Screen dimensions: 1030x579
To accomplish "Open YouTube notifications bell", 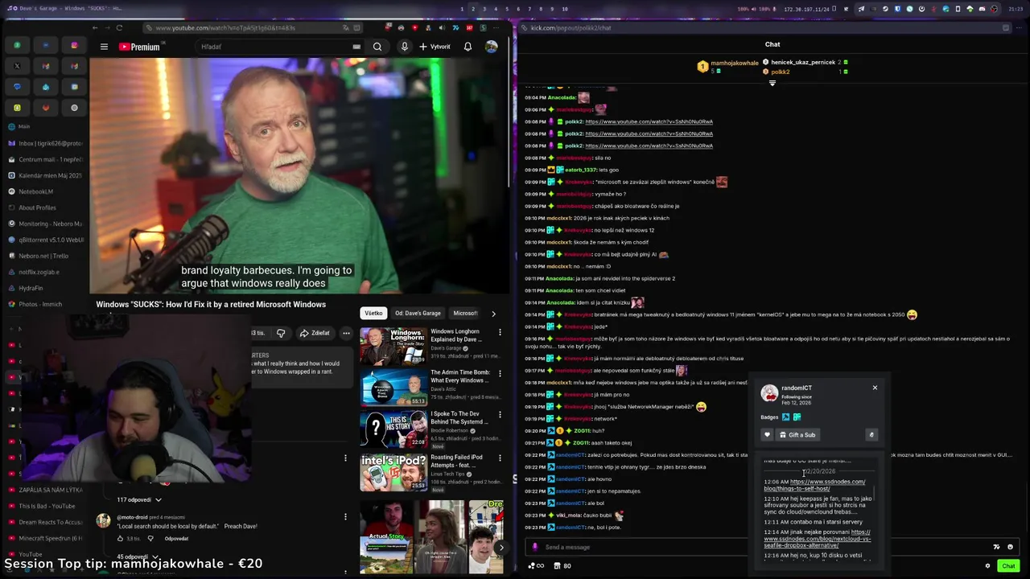I will (x=468, y=47).
